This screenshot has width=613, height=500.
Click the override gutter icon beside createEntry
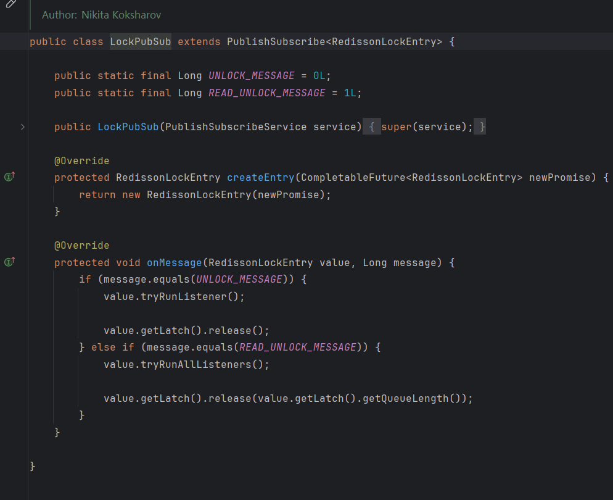[9, 177]
